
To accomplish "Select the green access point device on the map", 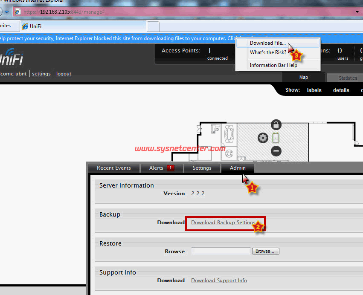I will [276, 138].
